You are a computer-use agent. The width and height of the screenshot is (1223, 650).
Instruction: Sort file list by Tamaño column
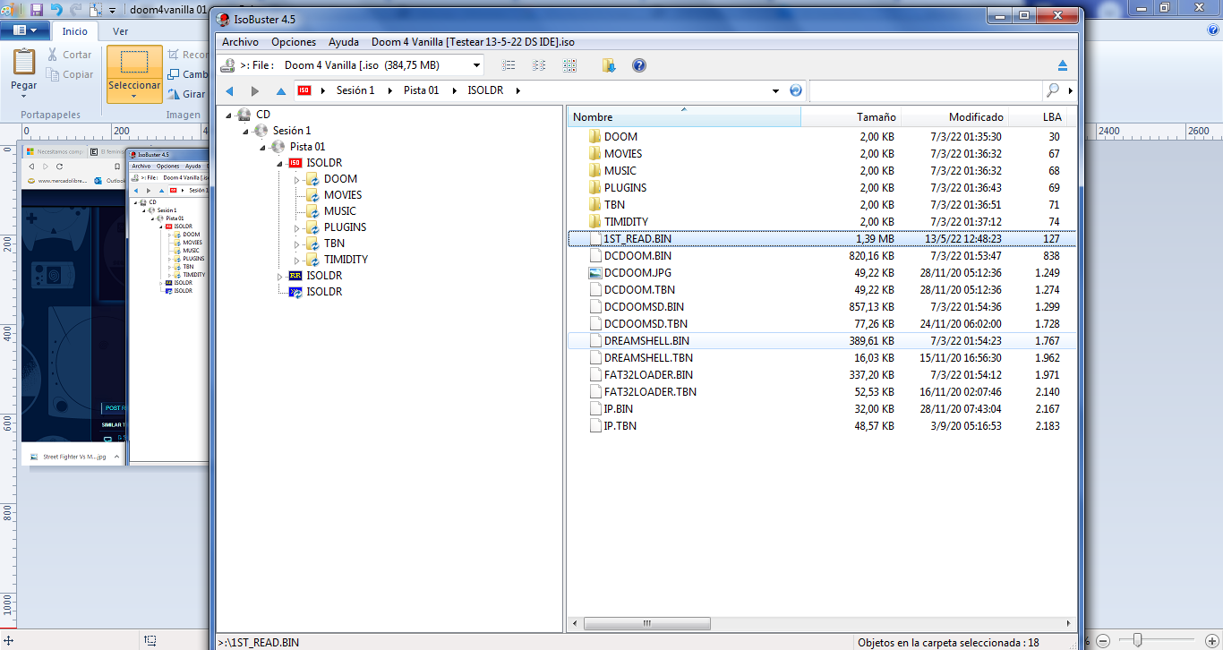pos(851,117)
